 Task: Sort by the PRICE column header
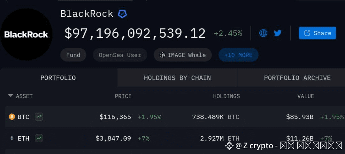(123, 96)
